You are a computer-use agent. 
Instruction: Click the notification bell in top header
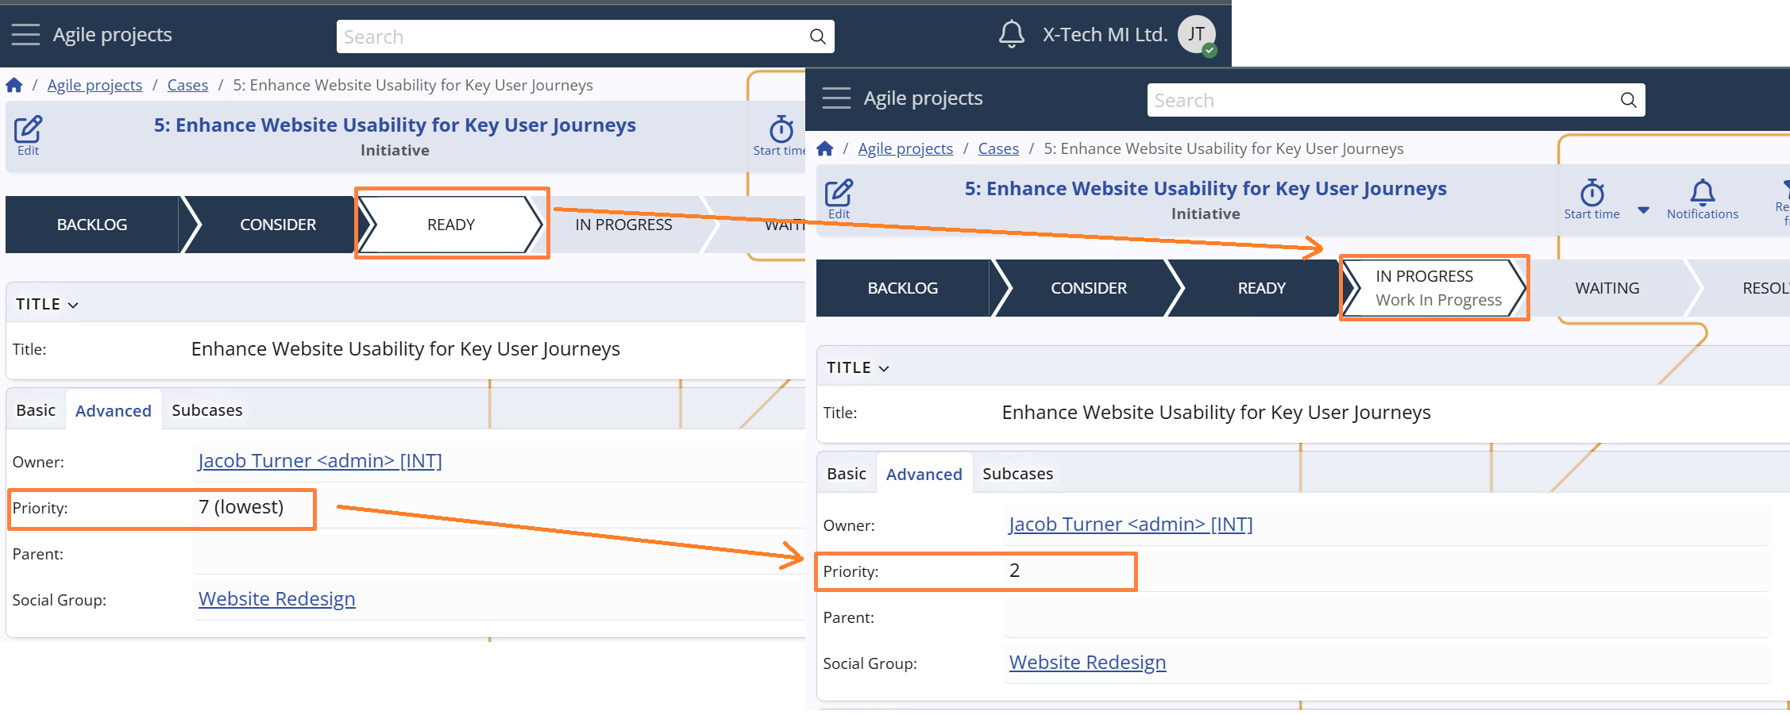(1011, 34)
